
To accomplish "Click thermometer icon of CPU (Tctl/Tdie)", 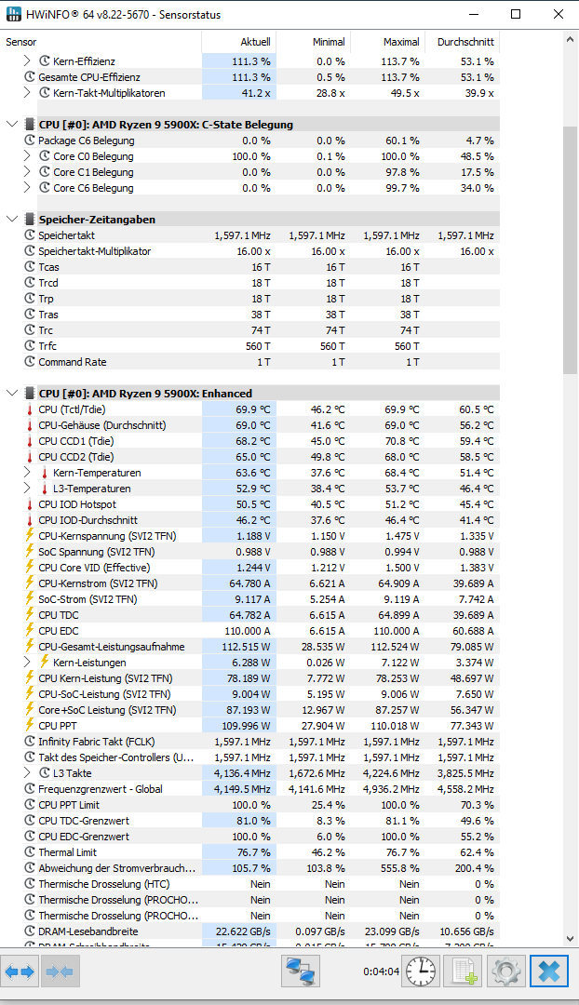I will click(x=30, y=409).
